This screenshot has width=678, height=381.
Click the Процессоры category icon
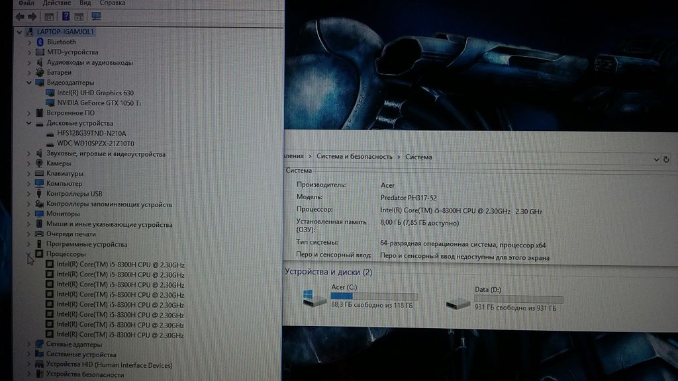click(x=39, y=254)
